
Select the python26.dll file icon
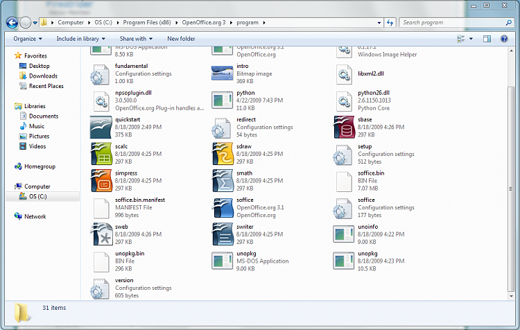(344, 101)
